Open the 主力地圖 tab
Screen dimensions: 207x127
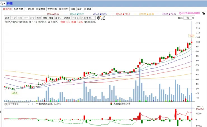point(52,9)
